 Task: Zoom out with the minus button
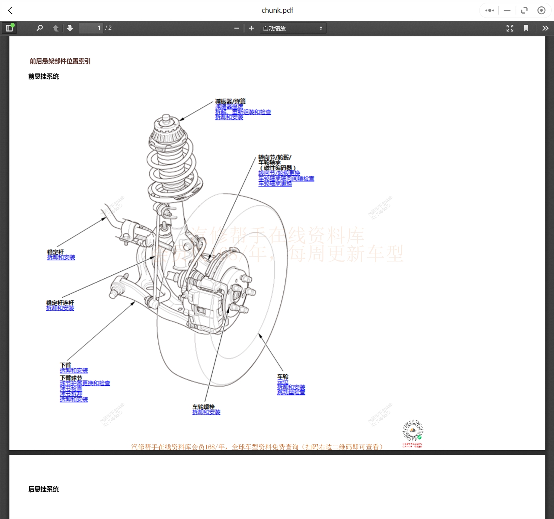click(x=236, y=28)
